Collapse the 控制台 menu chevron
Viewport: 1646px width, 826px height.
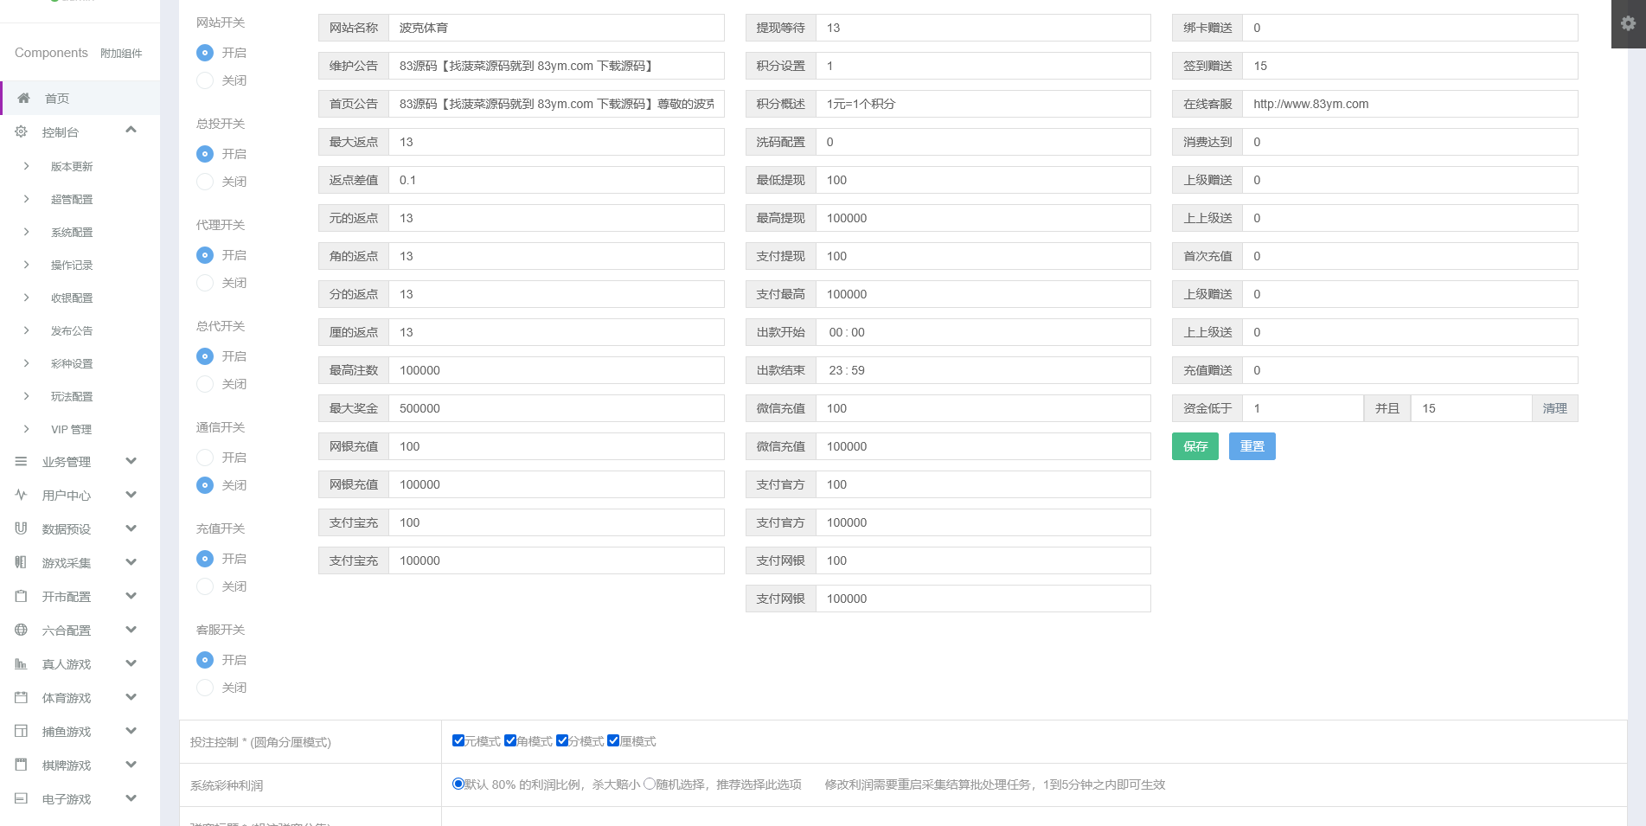[131, 131]
